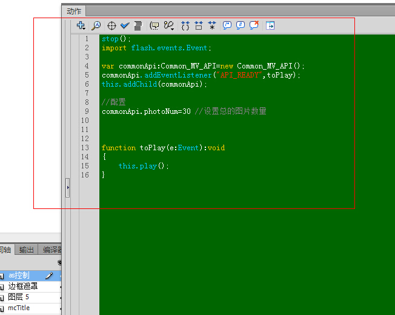Click the function toPlay declaration
The width and height of the screenshot is (395, 315).
(163, 148)
